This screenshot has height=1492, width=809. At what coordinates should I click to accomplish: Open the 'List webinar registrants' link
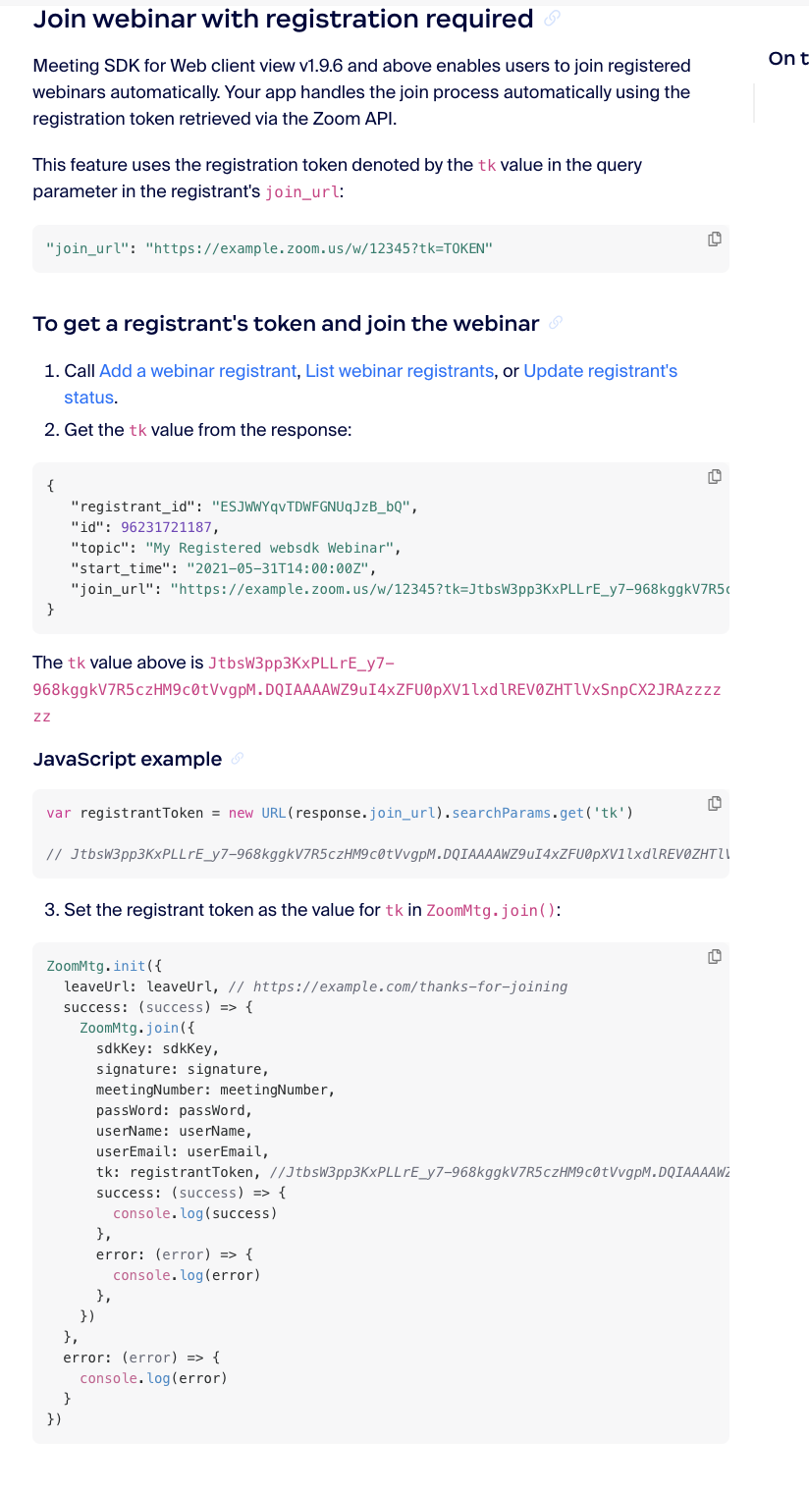coord(400,371)
